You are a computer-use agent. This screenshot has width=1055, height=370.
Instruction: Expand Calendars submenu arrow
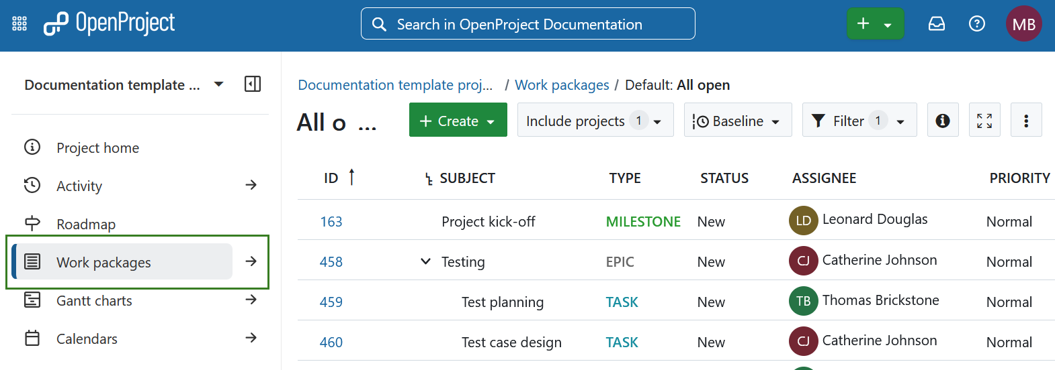pyautogui.click(x=251, y=338)
